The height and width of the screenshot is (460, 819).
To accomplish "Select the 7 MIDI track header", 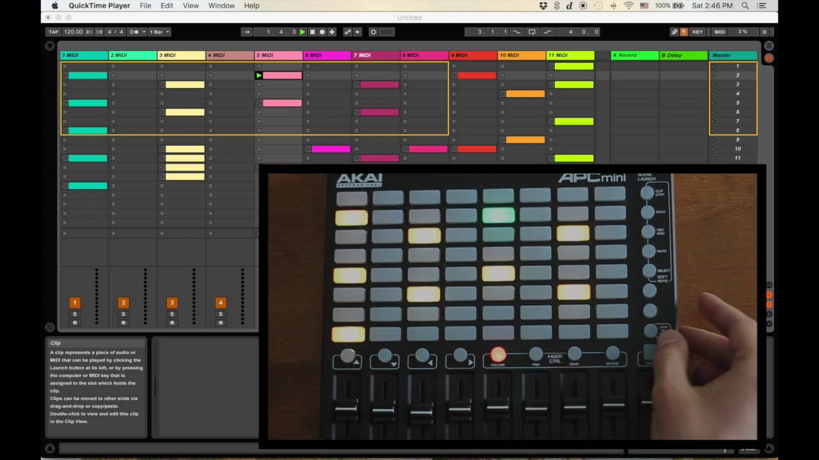I will point(376,56).
